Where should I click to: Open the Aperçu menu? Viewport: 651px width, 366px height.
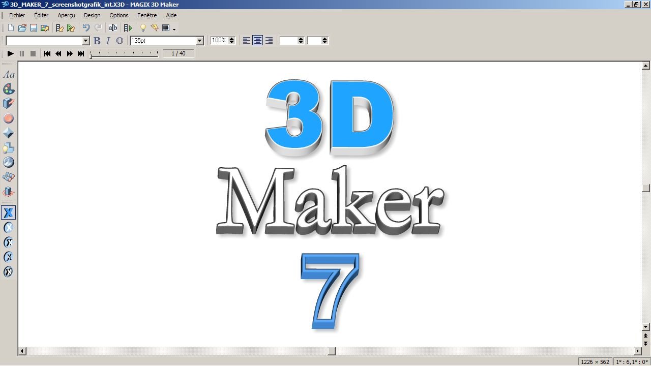[66, 15]
